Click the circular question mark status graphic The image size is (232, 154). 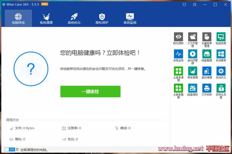coord(31,69)
